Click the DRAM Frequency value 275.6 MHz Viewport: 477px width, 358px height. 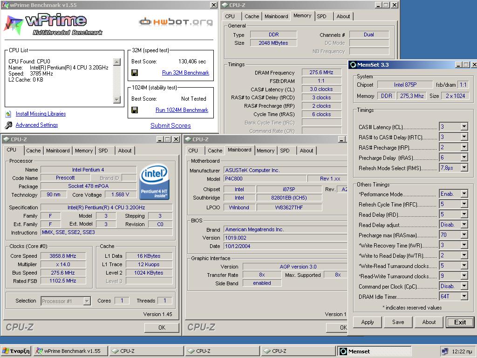pos(321,72)
